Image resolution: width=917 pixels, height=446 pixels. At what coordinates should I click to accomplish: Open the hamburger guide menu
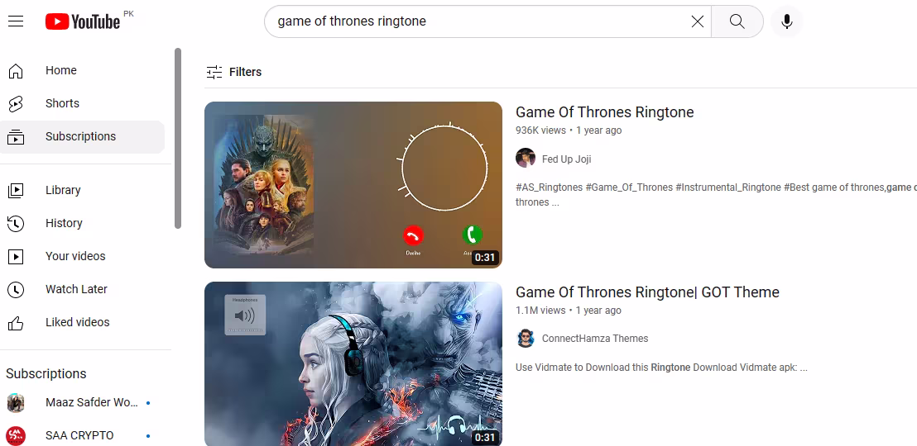pos(16,21)
